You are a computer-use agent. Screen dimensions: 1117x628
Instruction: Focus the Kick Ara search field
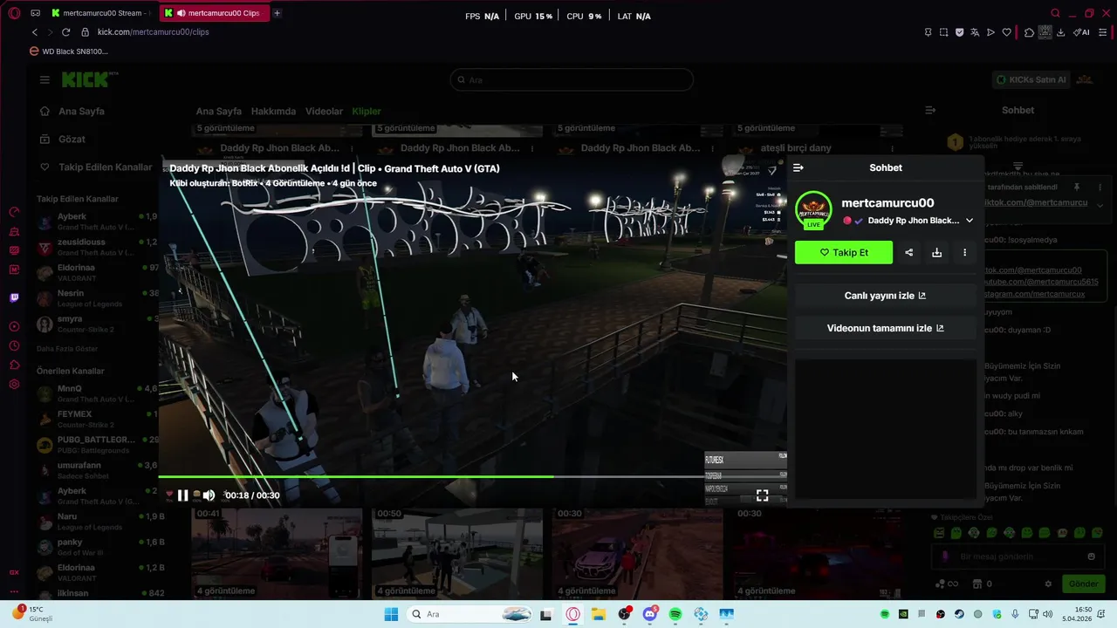point(572,79)
